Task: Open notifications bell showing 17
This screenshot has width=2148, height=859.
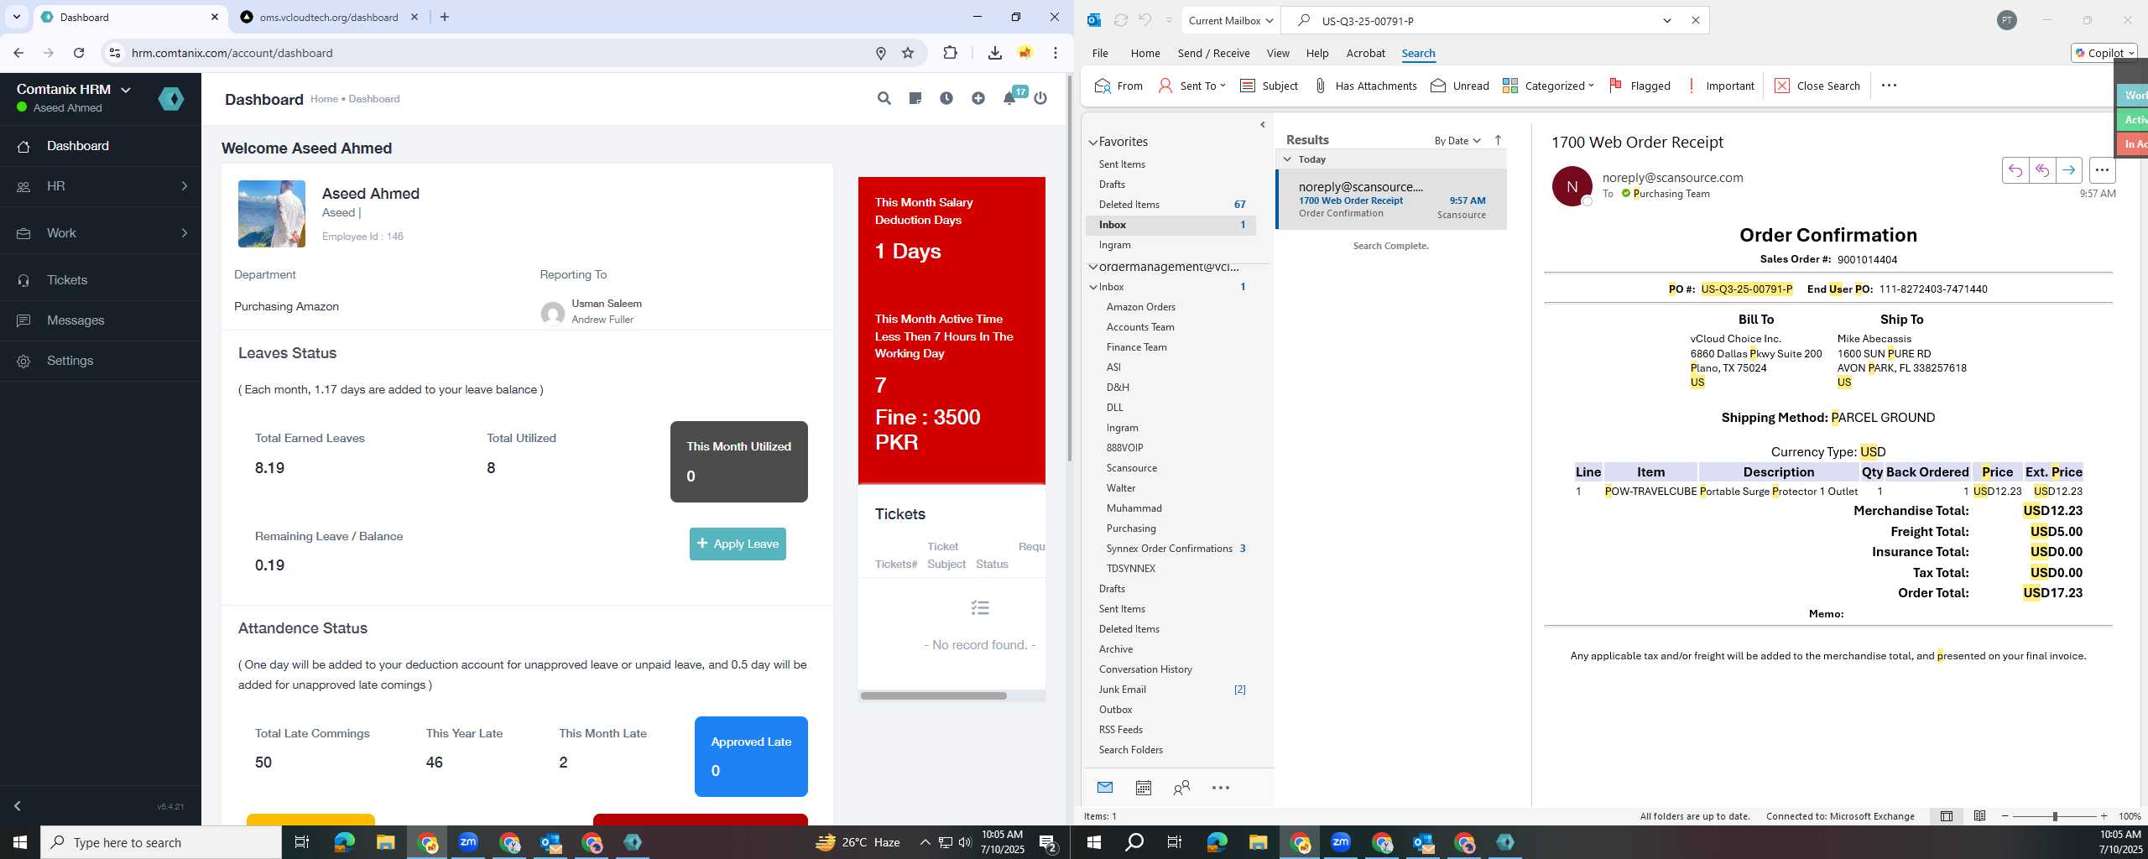Action: [x=1010, y=98]
